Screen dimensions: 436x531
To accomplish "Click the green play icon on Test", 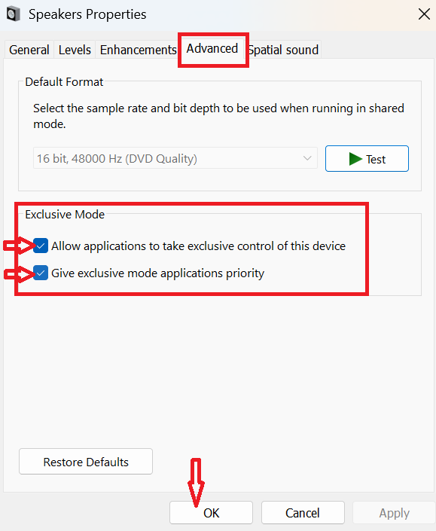I will tap(355, 159).
